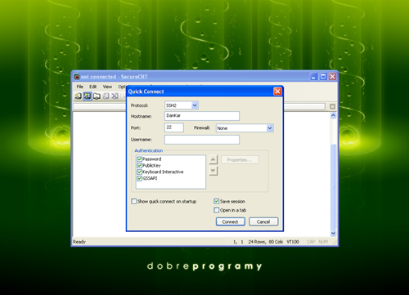Maximize the SecureCRT window

[323, 77]
